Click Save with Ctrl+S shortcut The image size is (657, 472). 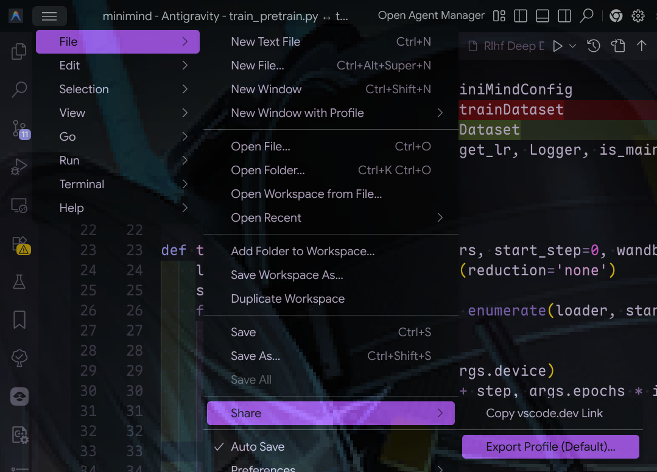pos(331,332)
